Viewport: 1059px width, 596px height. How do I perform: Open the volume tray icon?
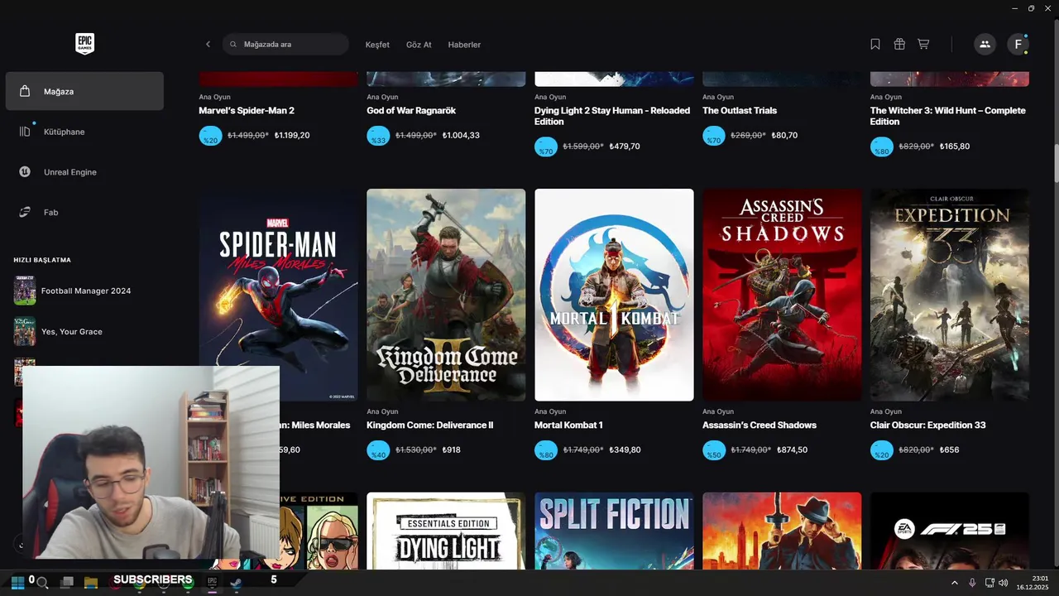point(1003,583)
